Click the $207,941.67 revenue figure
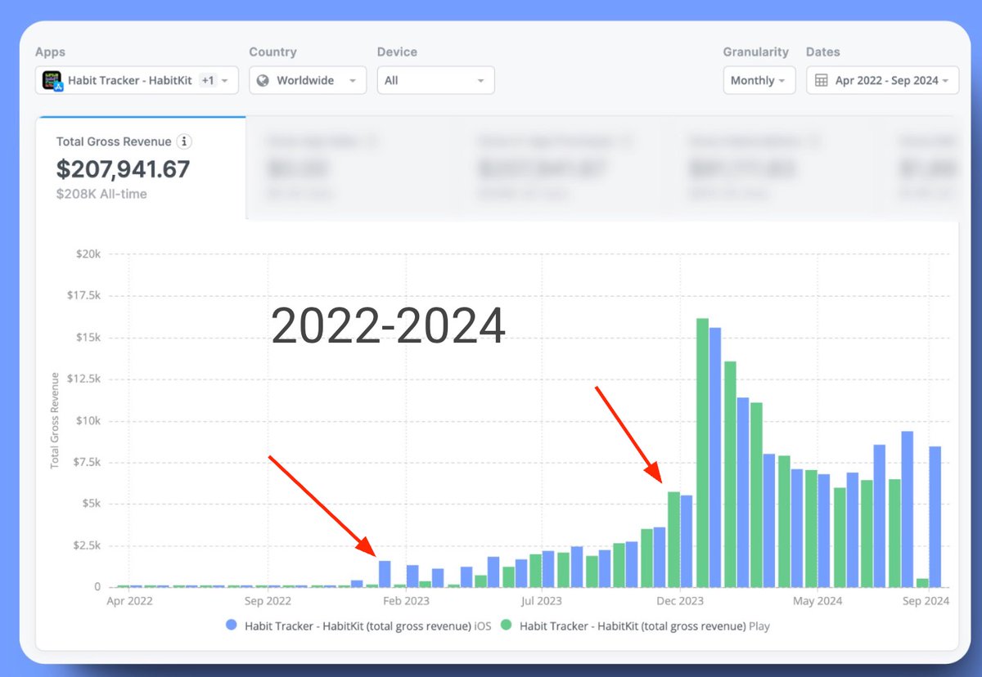 point(123,169)
